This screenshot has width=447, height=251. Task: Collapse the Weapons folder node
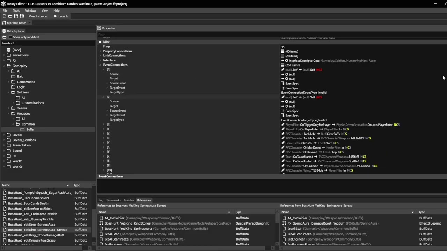(x=9, y=113)
